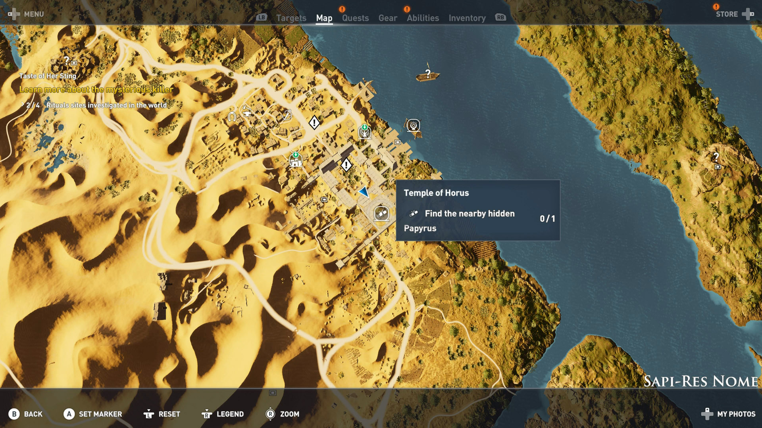Image resolution: width=762 pixels, height=428 pixels.
Task: Click SET MARKER
Action: [x=93, y=414]
